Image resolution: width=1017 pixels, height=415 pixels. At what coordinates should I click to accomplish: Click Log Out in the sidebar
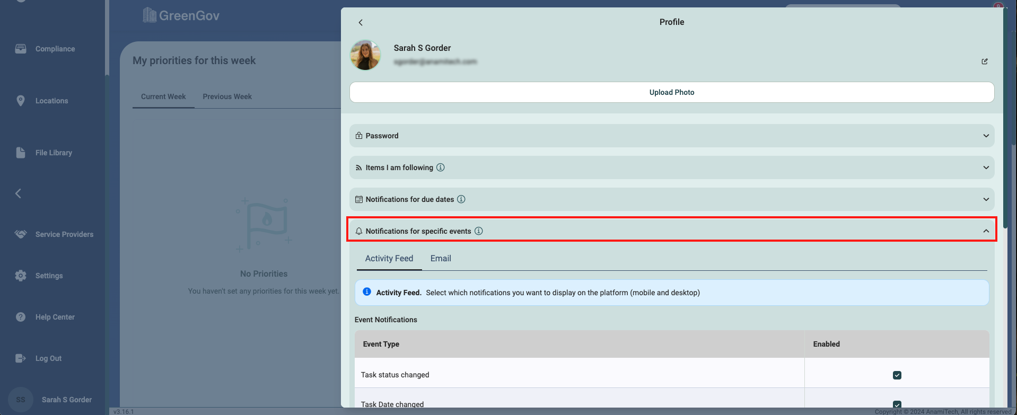pos(48,358)
